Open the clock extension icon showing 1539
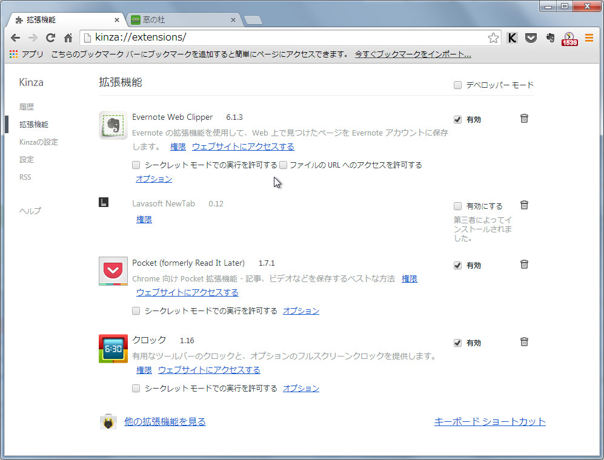Viewport: 604px width, 460px height. (x=569, y=38)
